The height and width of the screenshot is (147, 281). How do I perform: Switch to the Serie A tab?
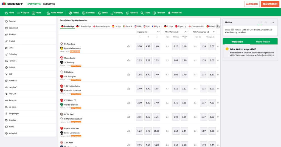[127, 26]
